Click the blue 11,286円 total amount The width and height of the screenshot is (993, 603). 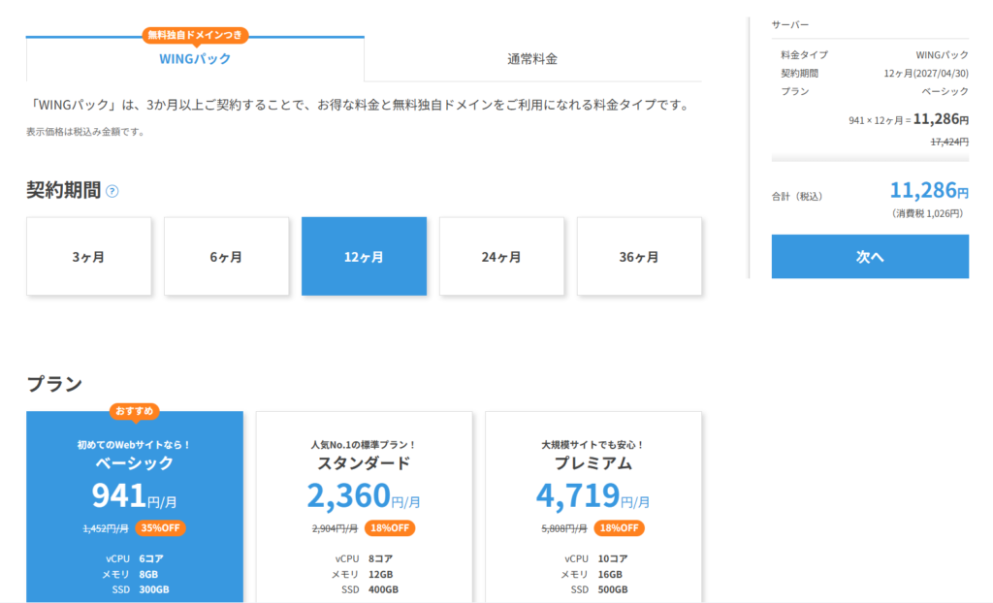click(x=929, y=189)
